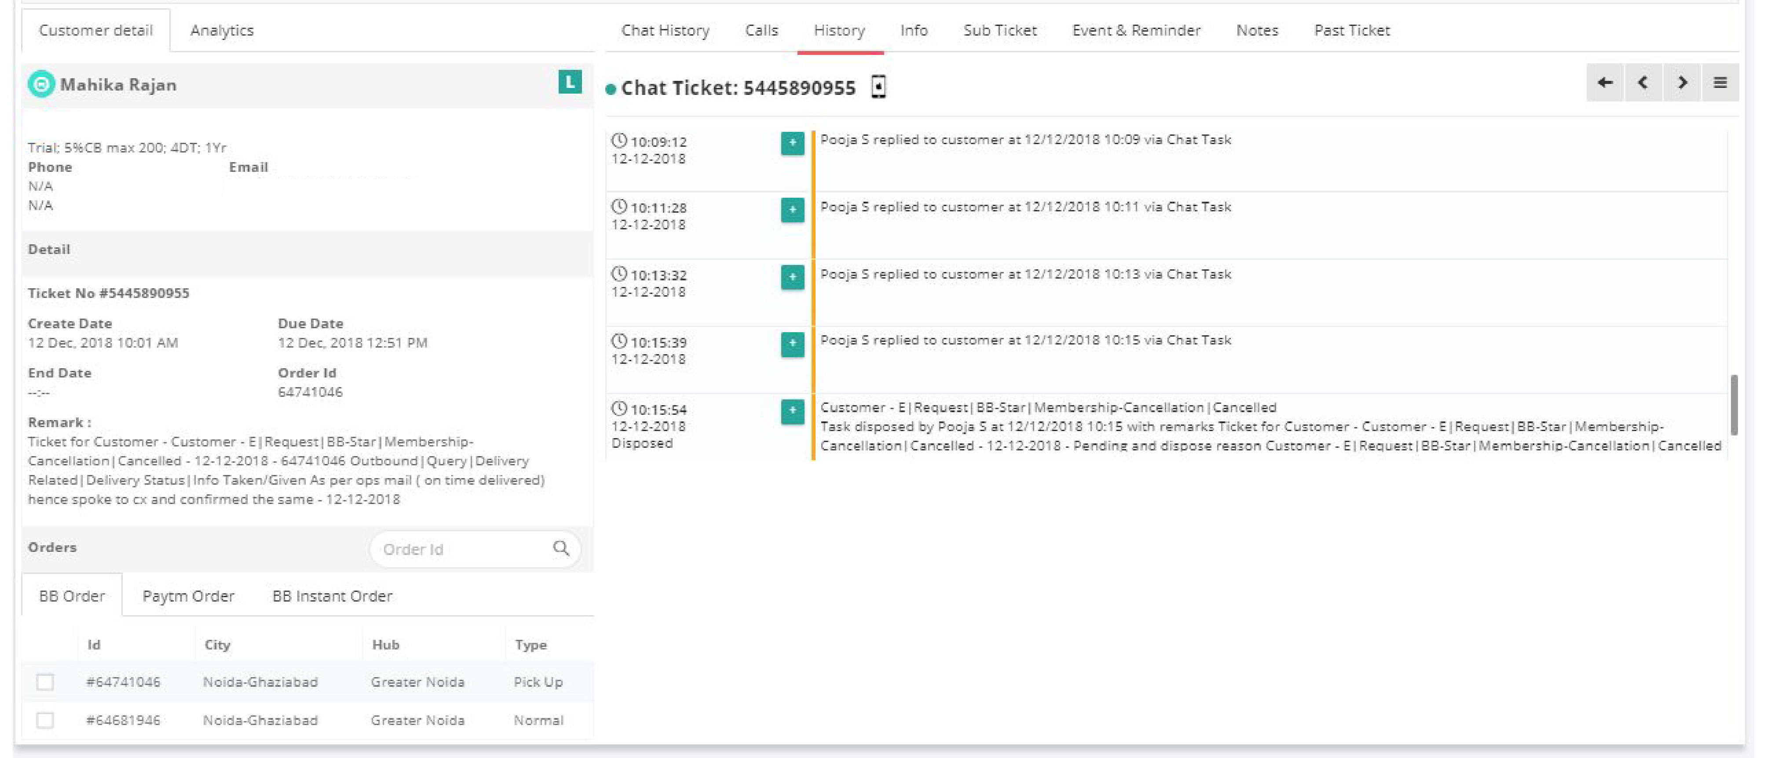Switch to the BB Instant Order tab

tap(332, 595)
